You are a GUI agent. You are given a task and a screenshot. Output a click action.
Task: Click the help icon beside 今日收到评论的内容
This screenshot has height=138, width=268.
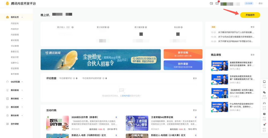103,78
